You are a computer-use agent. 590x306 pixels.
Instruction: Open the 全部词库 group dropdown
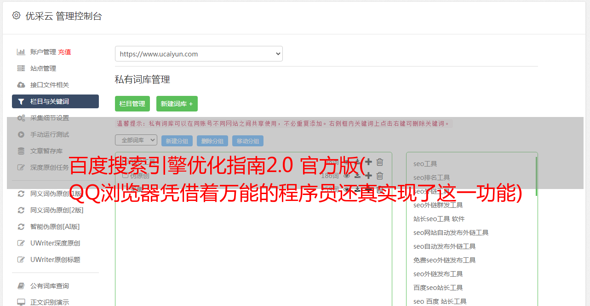click(x=136, y=140)
